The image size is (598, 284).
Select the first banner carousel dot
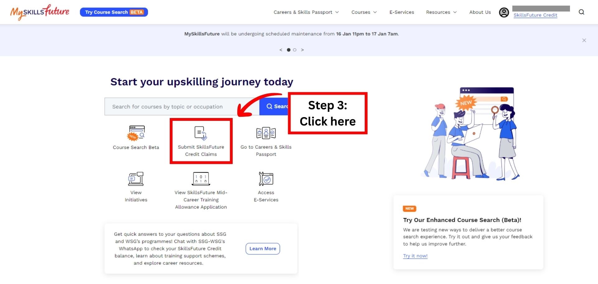[x=289, y=50]
